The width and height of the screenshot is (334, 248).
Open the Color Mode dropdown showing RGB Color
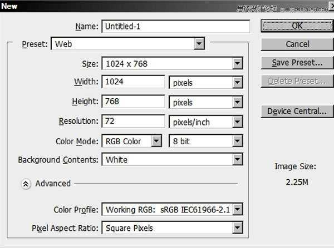[132, 141]
